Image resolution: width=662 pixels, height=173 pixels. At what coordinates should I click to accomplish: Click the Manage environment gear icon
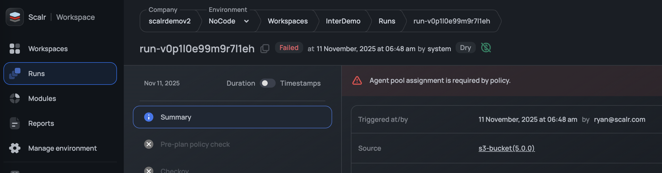point(15,148)
